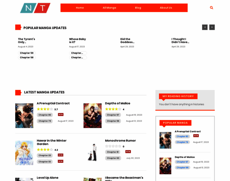
Task: Open I Thought I Didn't Have... title
Action: [180, 40]
